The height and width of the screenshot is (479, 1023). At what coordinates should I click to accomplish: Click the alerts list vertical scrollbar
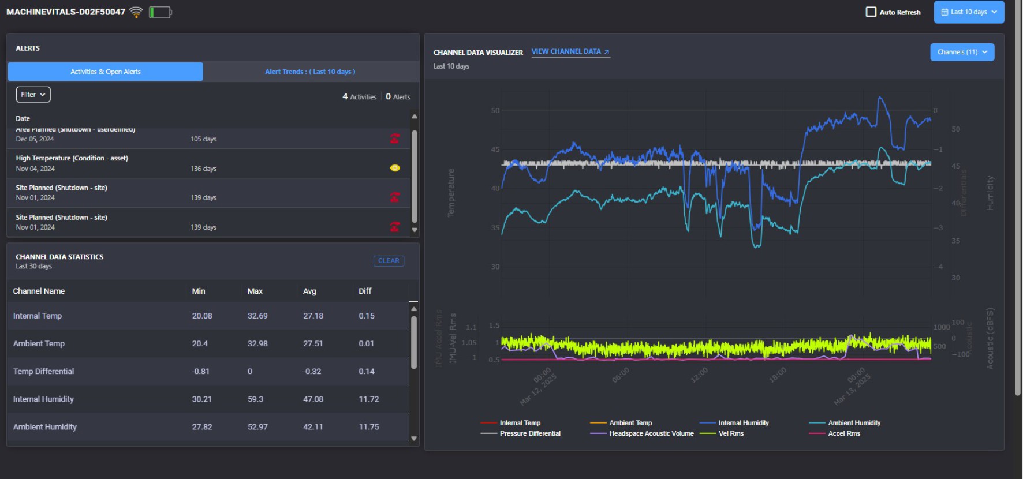click(x=414, y=176)
